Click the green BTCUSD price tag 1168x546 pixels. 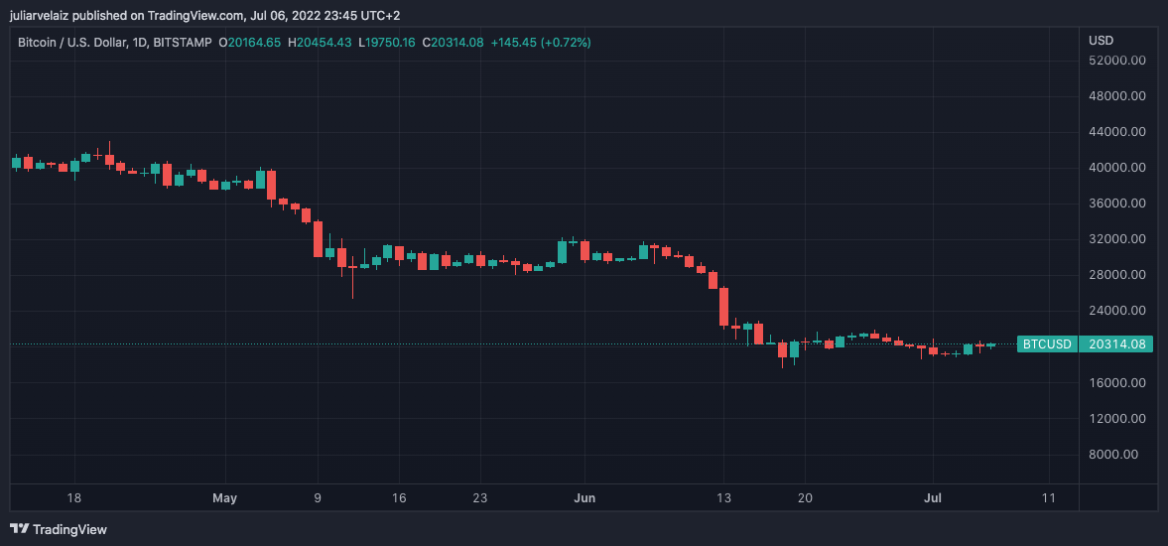[1047, 344]
